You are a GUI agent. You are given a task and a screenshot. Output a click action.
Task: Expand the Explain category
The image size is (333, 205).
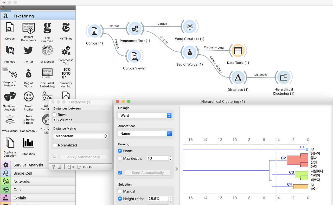38,198
